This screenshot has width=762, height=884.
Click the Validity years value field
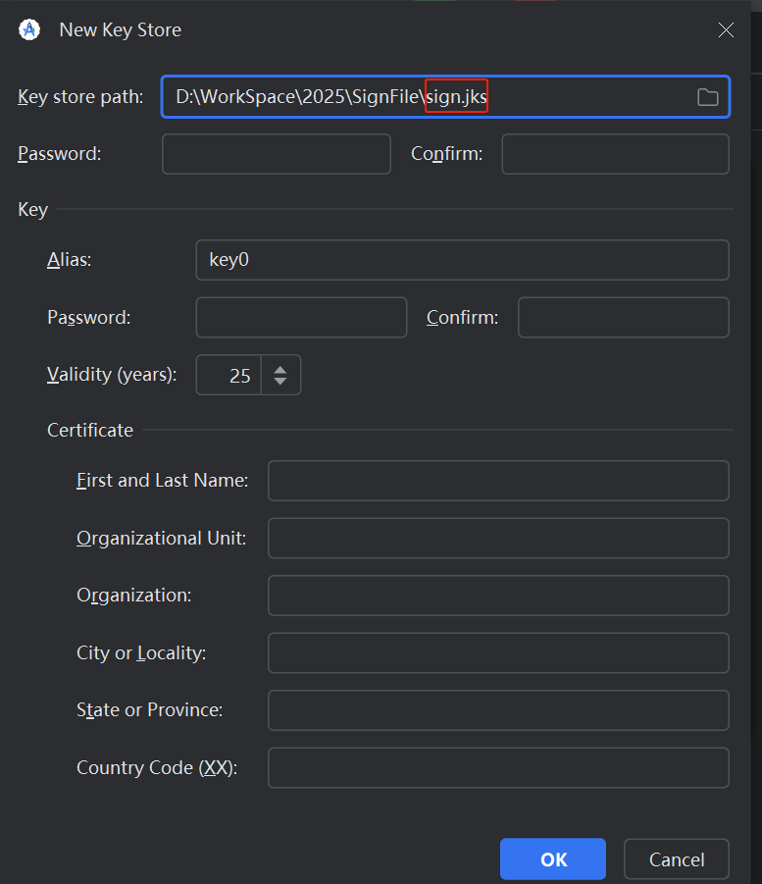tap(229, 375)
